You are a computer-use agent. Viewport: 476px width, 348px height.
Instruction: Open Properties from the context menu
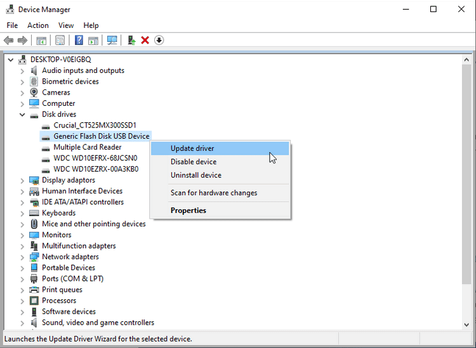(x=220, y=210)
